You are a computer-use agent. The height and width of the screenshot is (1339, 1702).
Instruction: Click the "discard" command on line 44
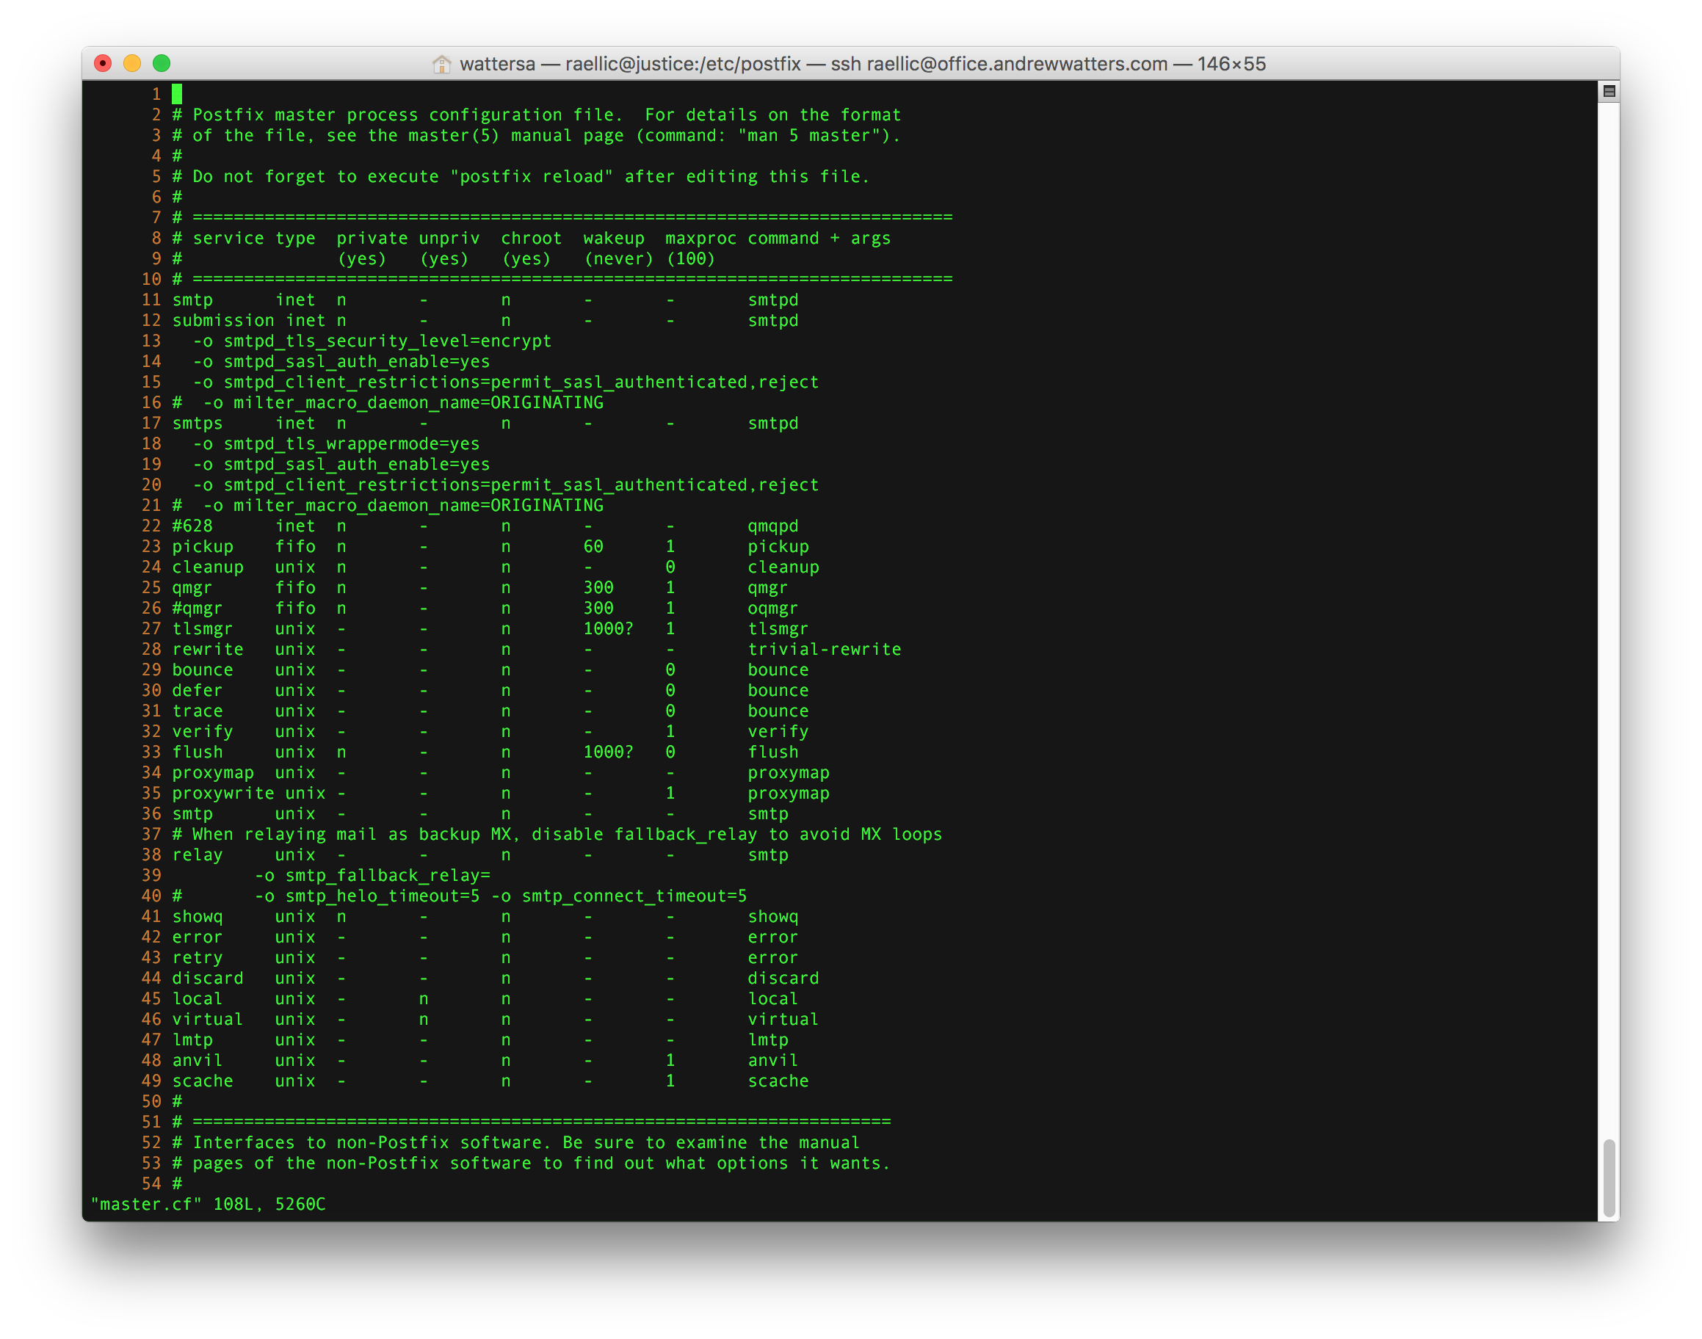click(783, 979)
